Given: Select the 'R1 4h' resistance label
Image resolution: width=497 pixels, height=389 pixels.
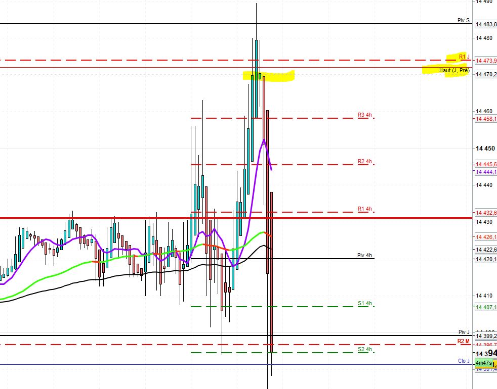Looking at the screenshot, I should pyautogui.click(x=364, y=209).
